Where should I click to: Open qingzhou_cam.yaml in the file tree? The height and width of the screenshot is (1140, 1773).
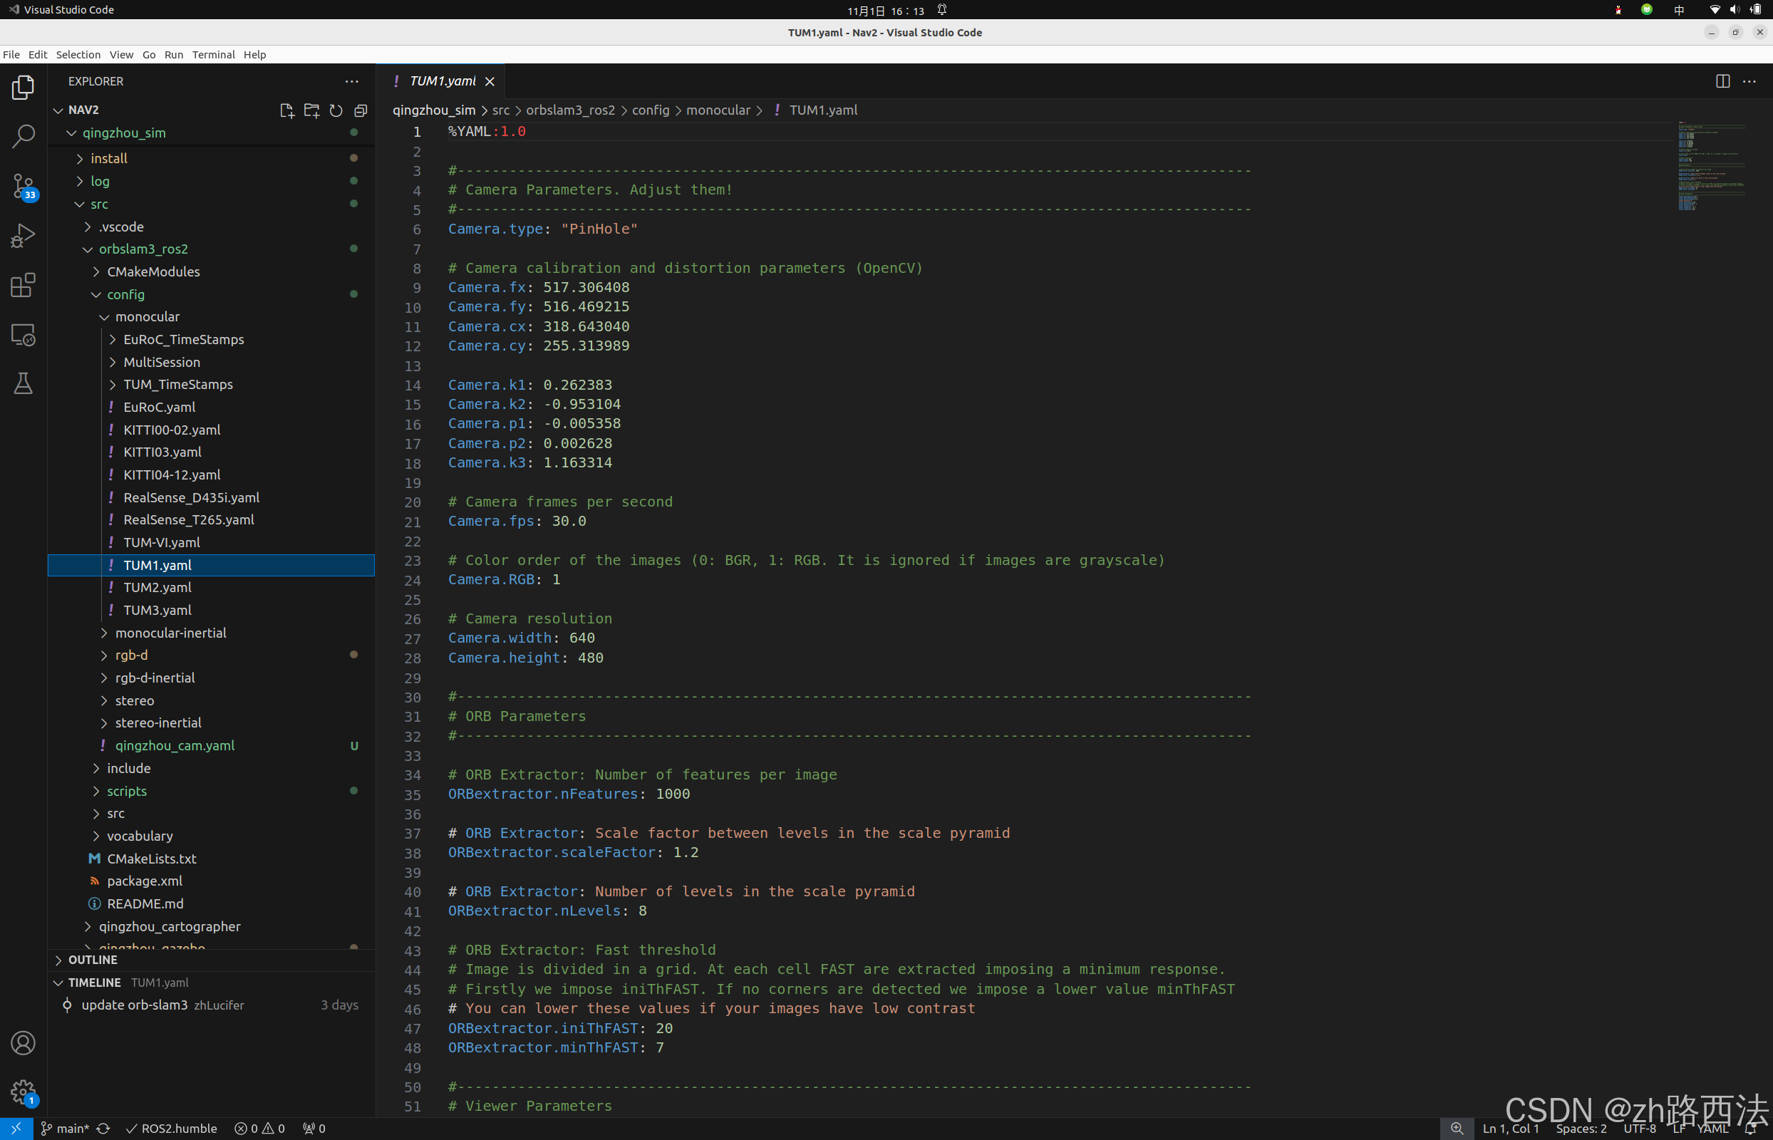coord(175,745)
